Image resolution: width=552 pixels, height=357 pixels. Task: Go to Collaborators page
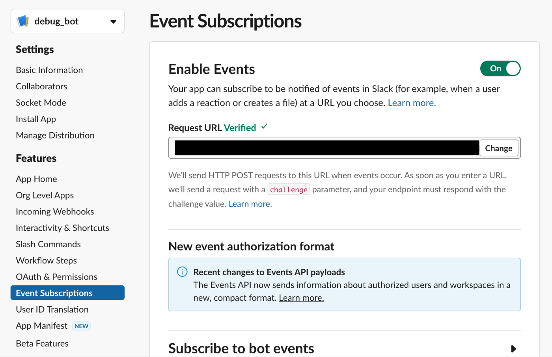[x=41, y=86]
